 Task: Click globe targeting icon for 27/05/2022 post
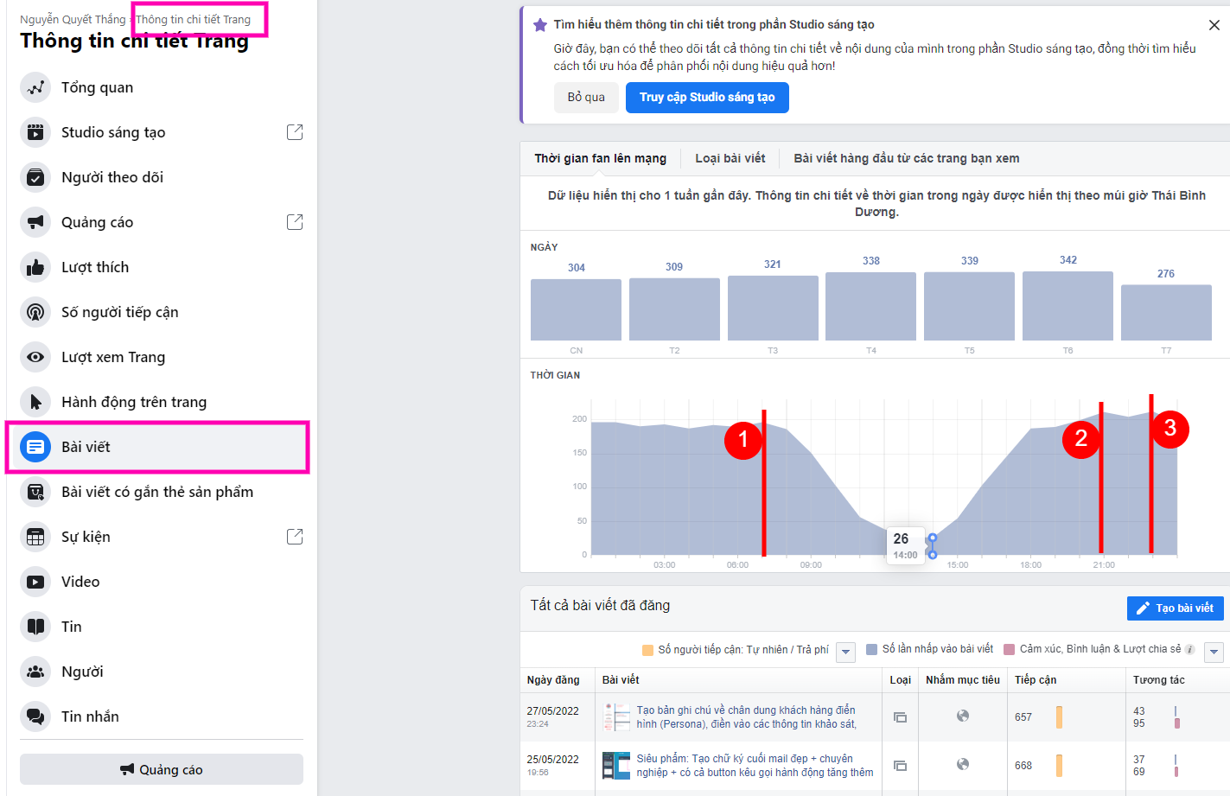[963, 716]
